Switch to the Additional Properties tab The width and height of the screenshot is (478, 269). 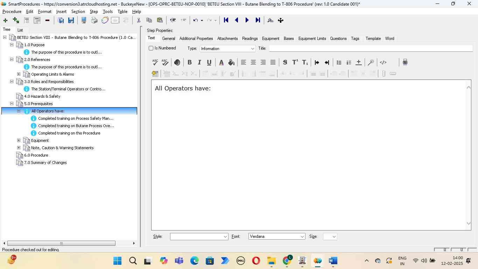click(x=196, y=39)
